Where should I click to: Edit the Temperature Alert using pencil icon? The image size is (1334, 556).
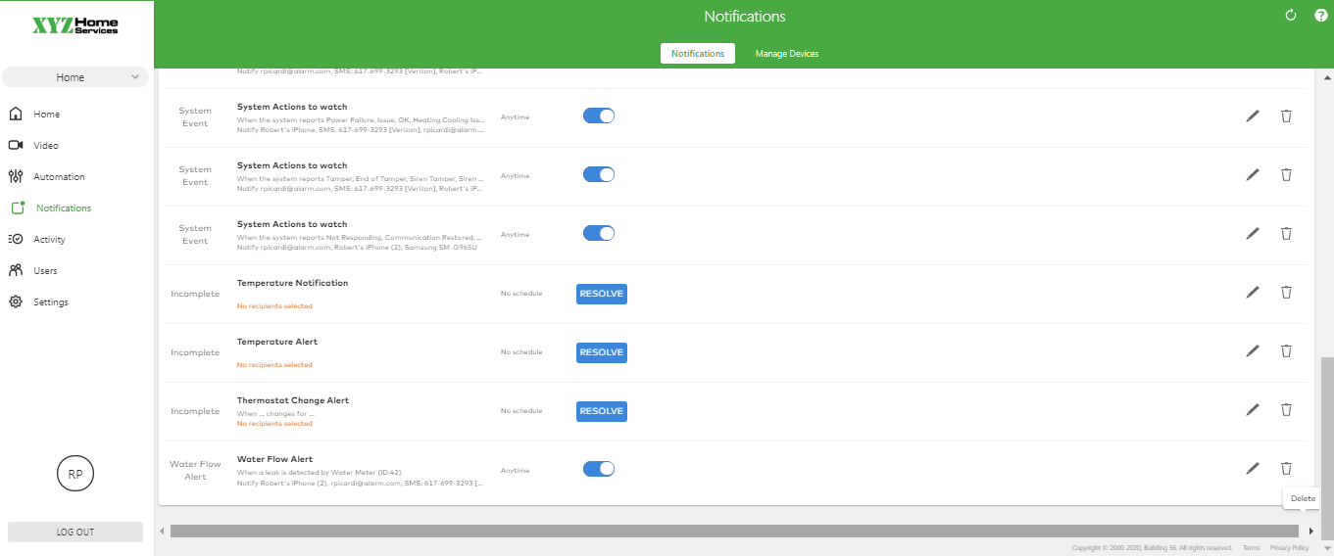point(1252,351)
